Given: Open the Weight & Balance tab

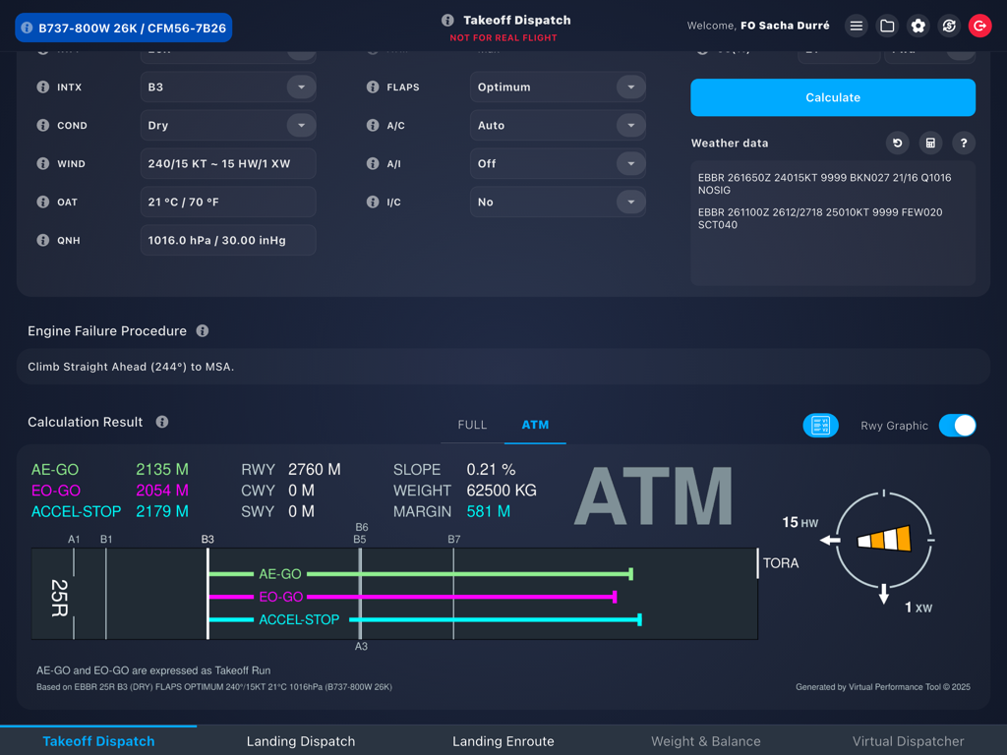Looking at the screenshot, I should point(706,740).
